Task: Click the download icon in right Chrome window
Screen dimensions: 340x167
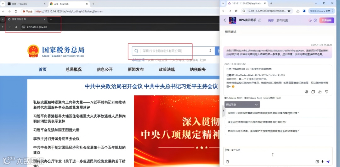Action: 298,11
